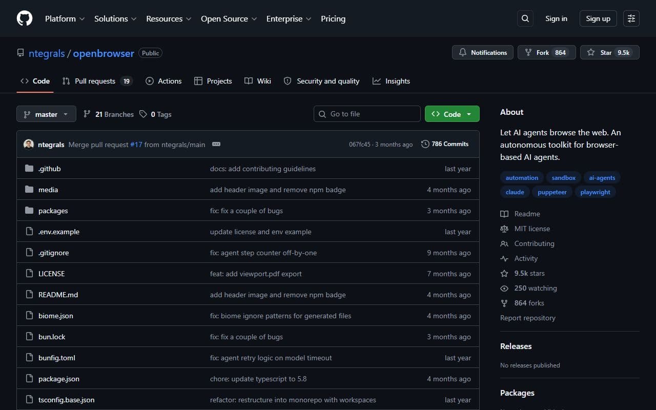Click the file icon next to LICENSE
656x410 pixels.
29,274
